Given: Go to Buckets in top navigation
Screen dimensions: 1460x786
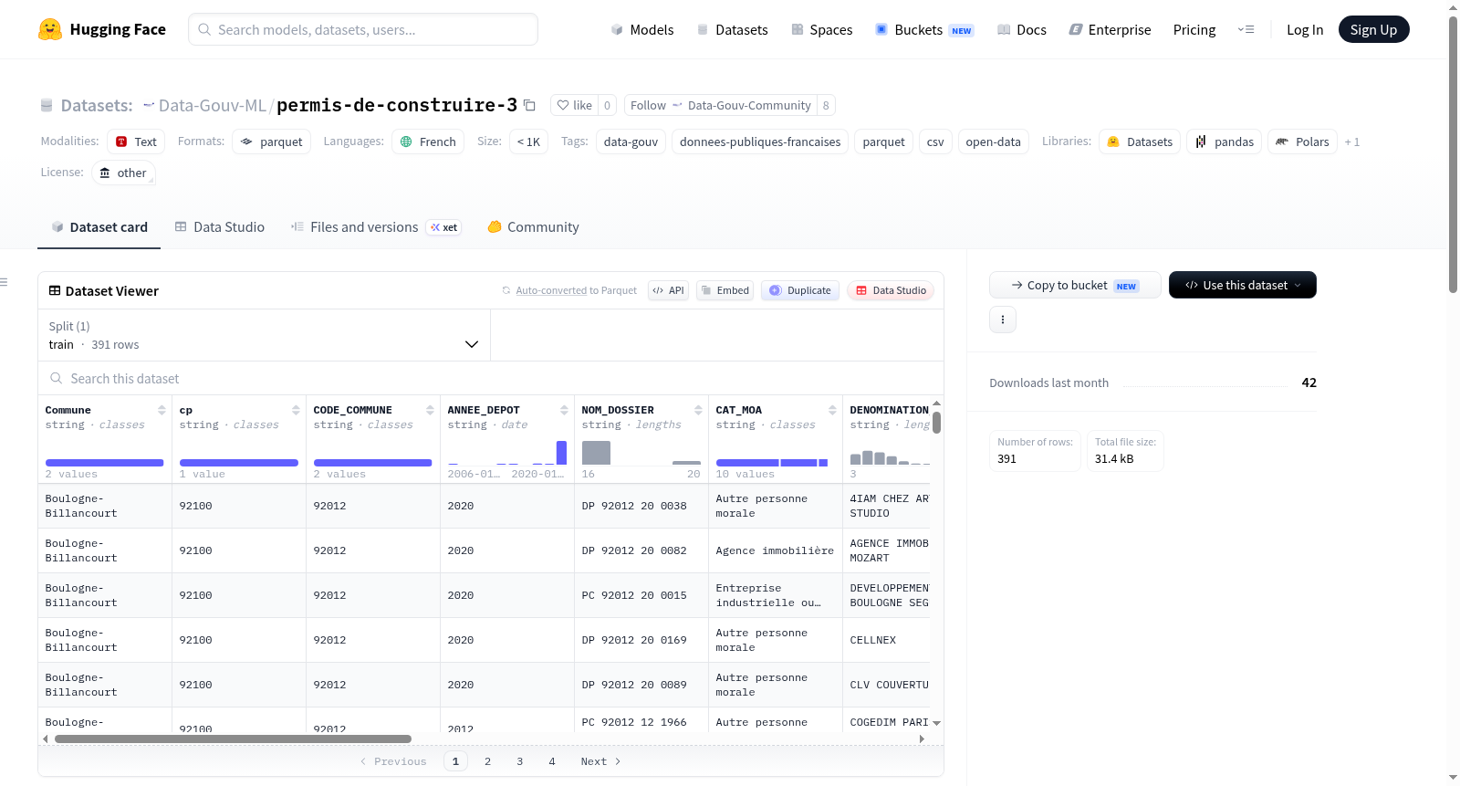Looking at the screenshot, I should pos(924,29).
